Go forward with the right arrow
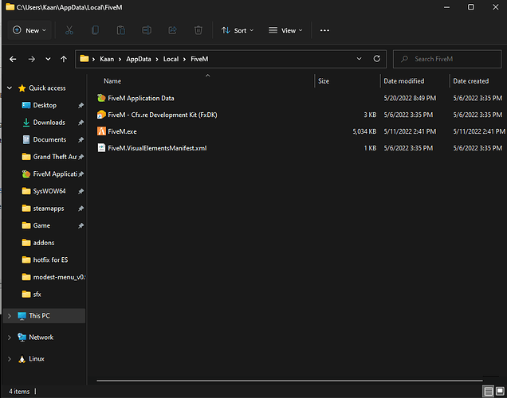507x398 pixels. 32,59
